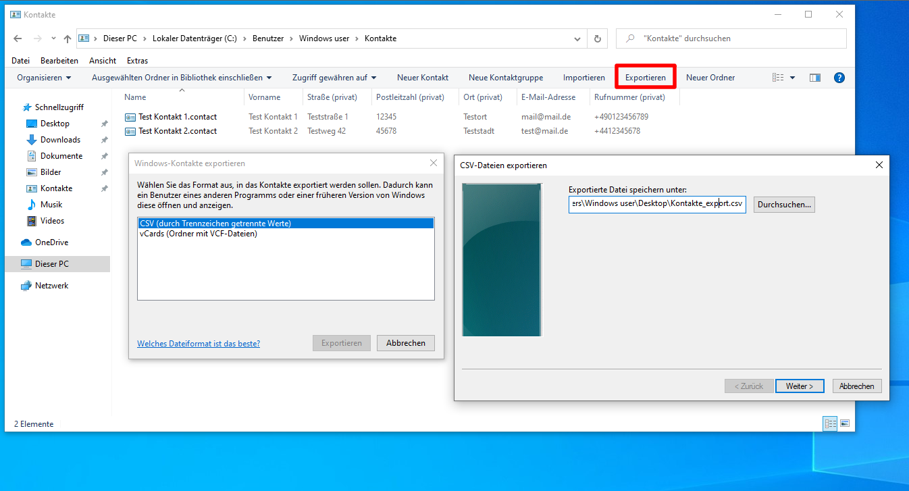Viewport: 909px width, 491px height.
Task: Click the "Kontakte" durchsuchen search field
Action: [731, 38]
